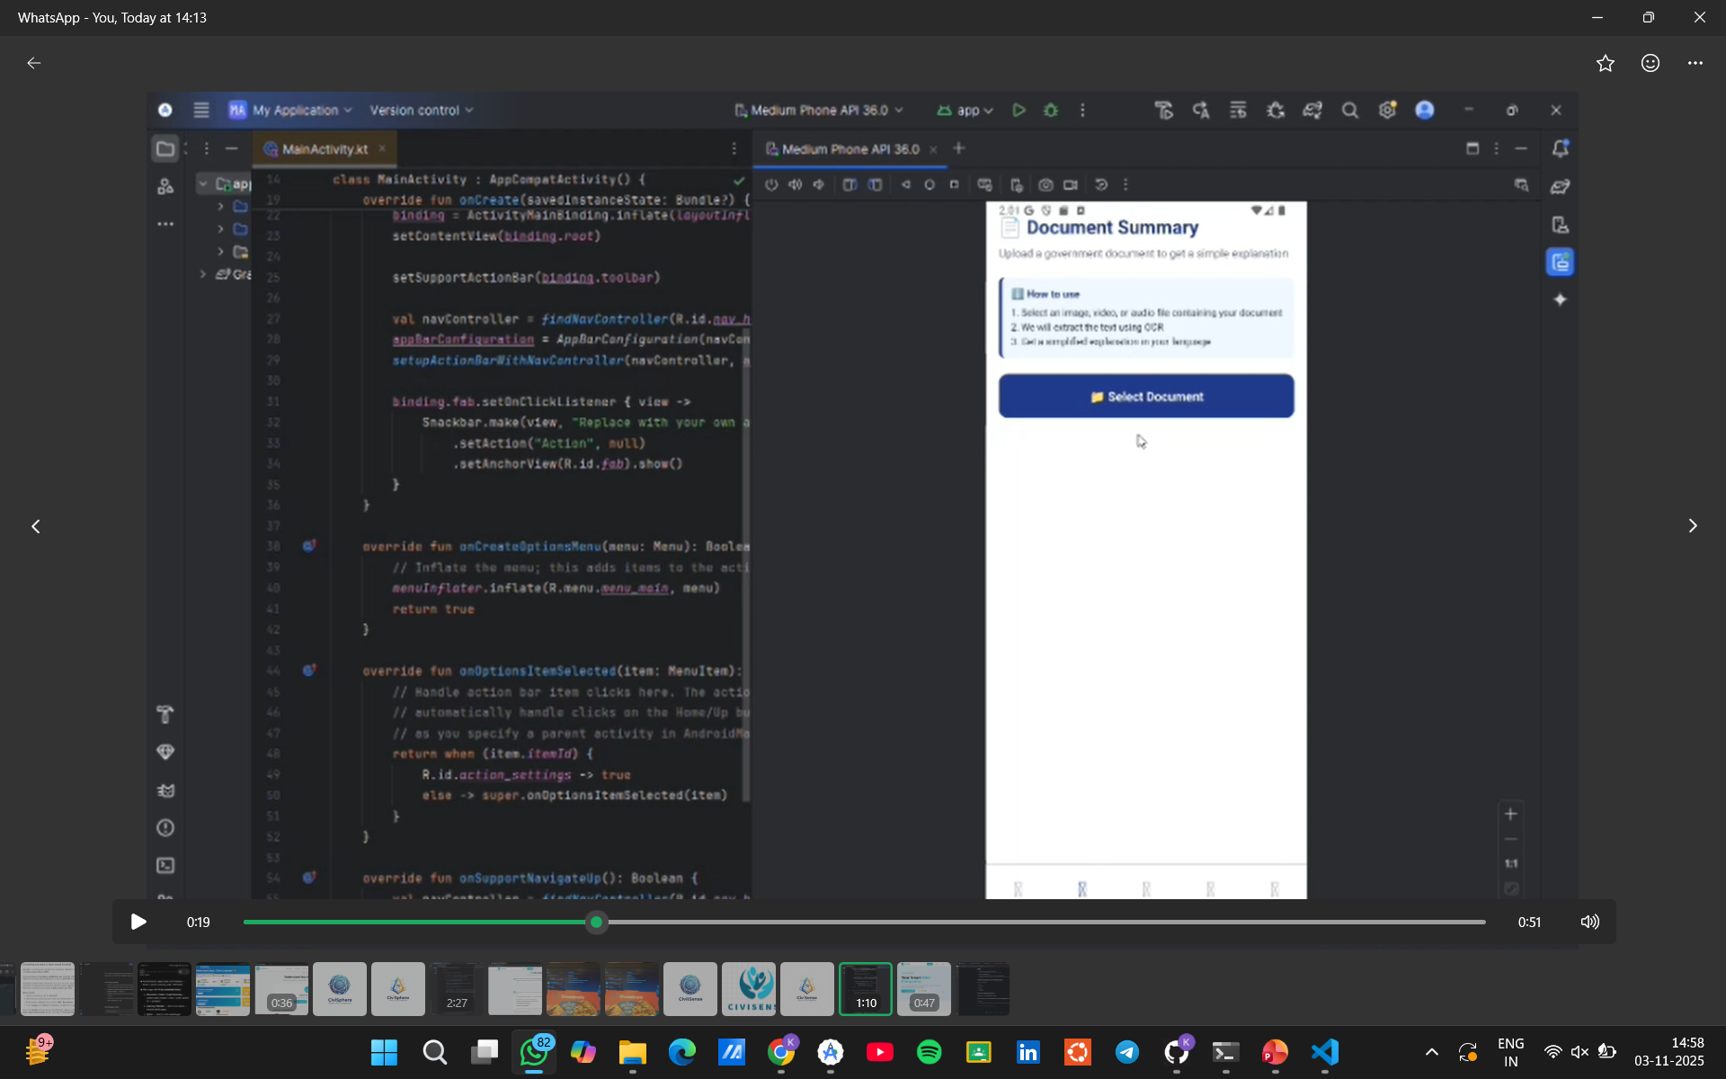Open Spotify from the taskbar
This screenshot has height=1079, width=1726.
point(929,1052)
